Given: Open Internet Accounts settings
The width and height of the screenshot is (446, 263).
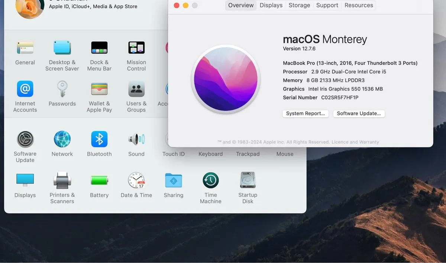Looking at the screenshot, I should pyautogui.click(x=25, y=89).
